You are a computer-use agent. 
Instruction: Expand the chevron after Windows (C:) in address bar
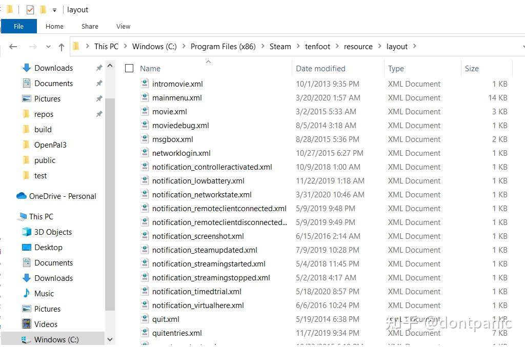point(184,46)
